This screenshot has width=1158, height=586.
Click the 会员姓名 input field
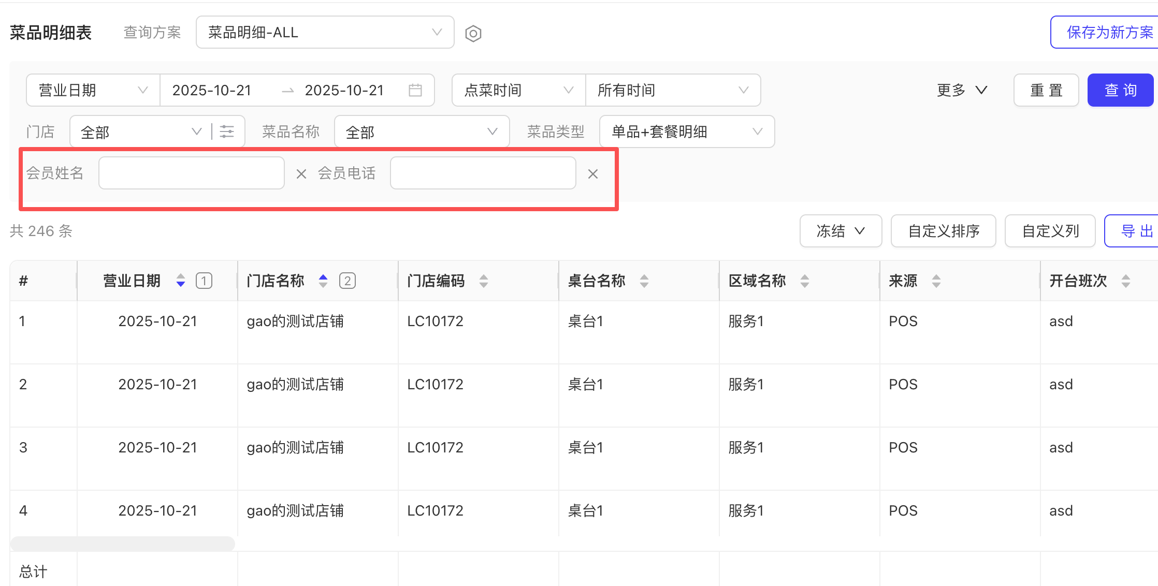coord(191,173)
